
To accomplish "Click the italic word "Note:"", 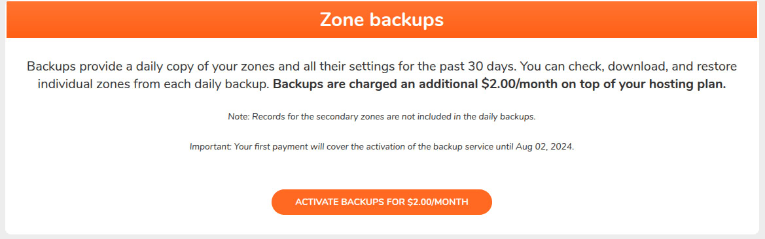I will [239, 118].
